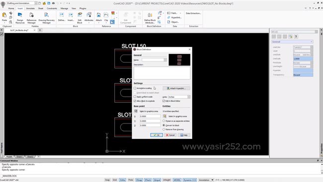Click the Object item in the Data group
The width and height of the screenshot is (323, 182).
173,22
